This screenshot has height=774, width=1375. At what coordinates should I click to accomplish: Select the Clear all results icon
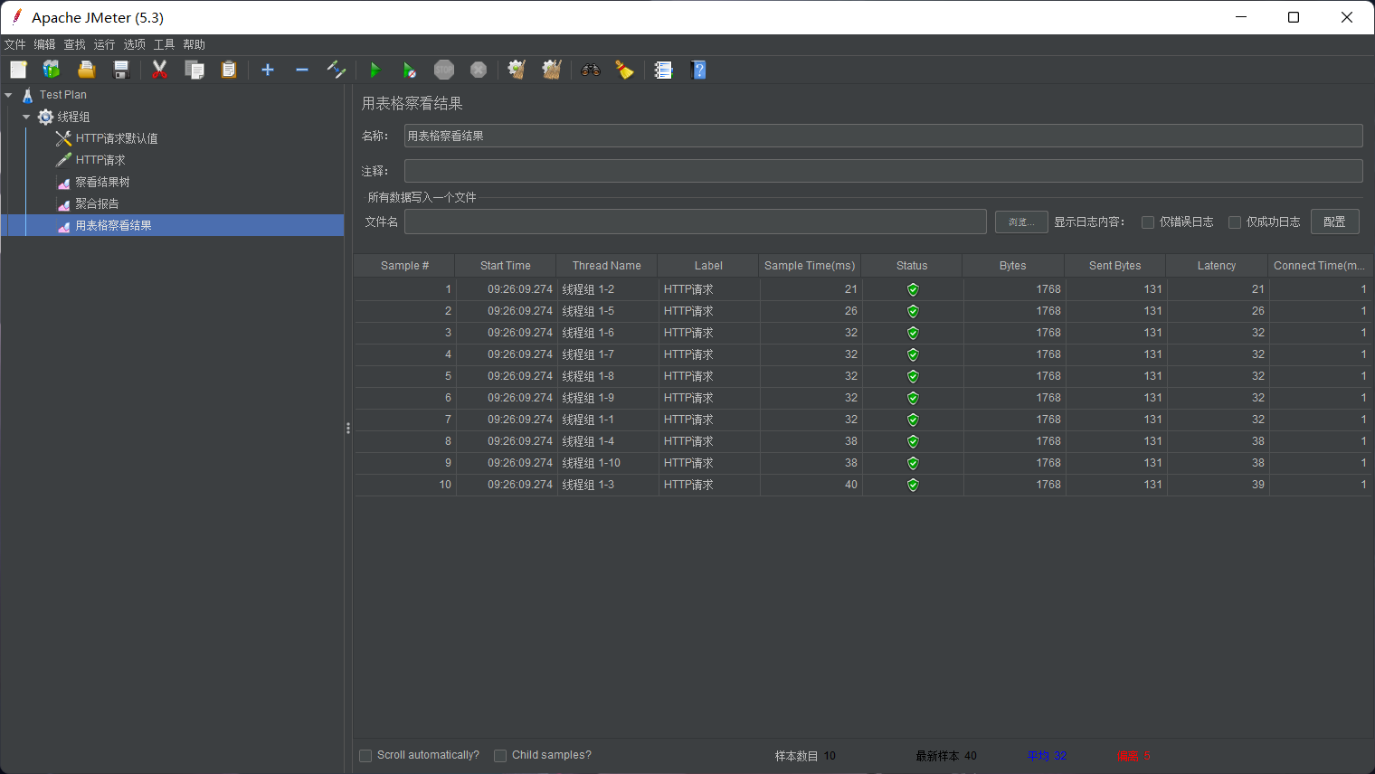(x=552, y=70)
